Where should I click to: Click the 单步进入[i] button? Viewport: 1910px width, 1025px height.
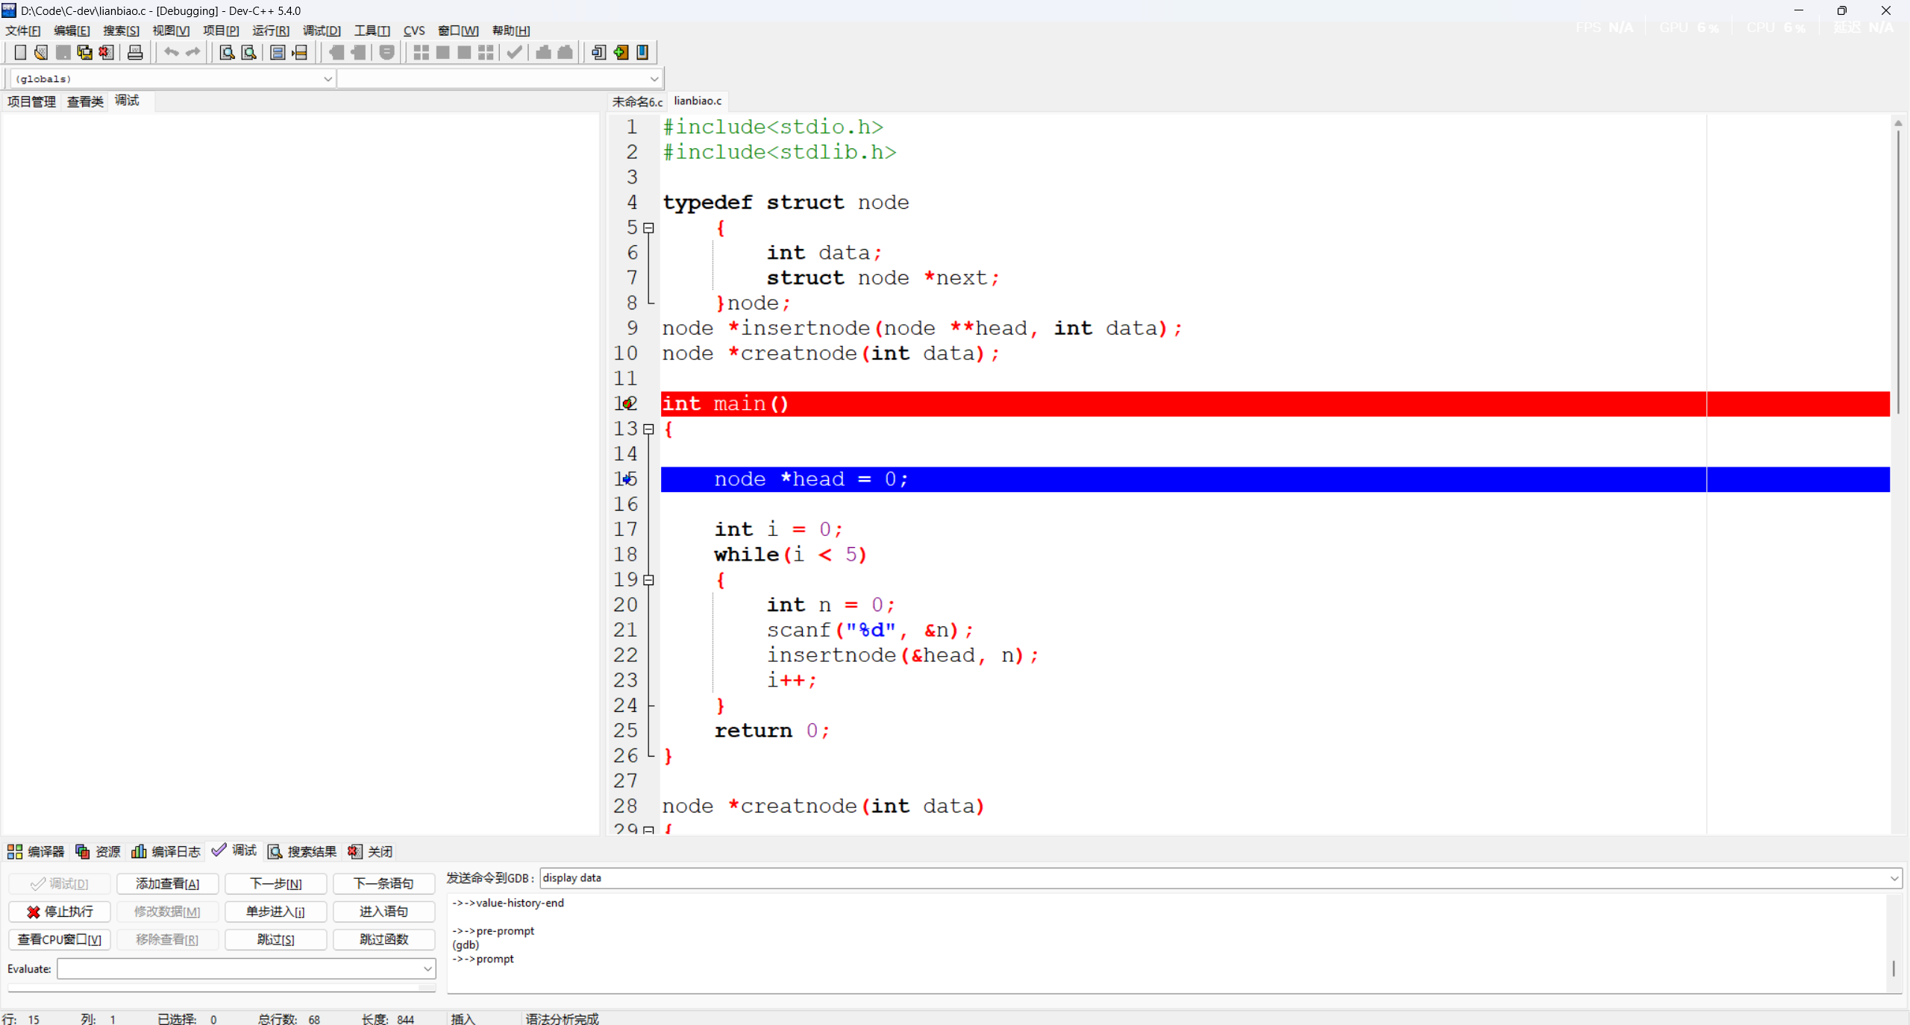(275, 912)
